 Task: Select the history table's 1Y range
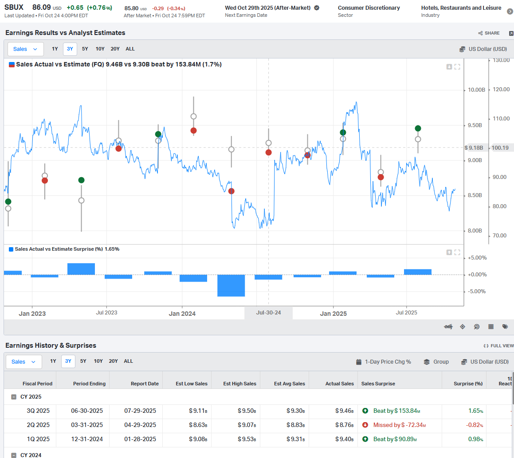pyautogui.click(x=53, y=361)
